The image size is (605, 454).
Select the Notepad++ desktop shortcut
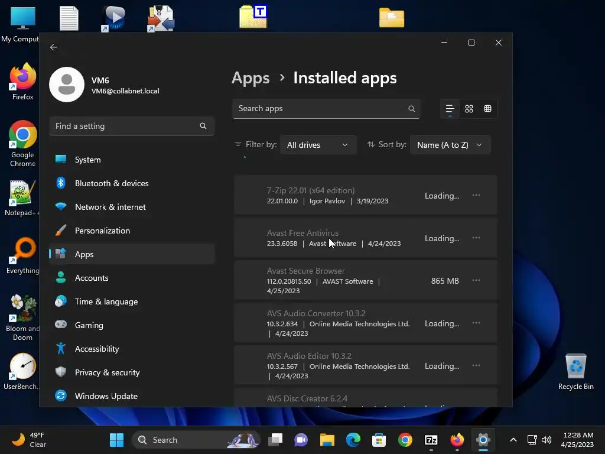click(22, 199)
